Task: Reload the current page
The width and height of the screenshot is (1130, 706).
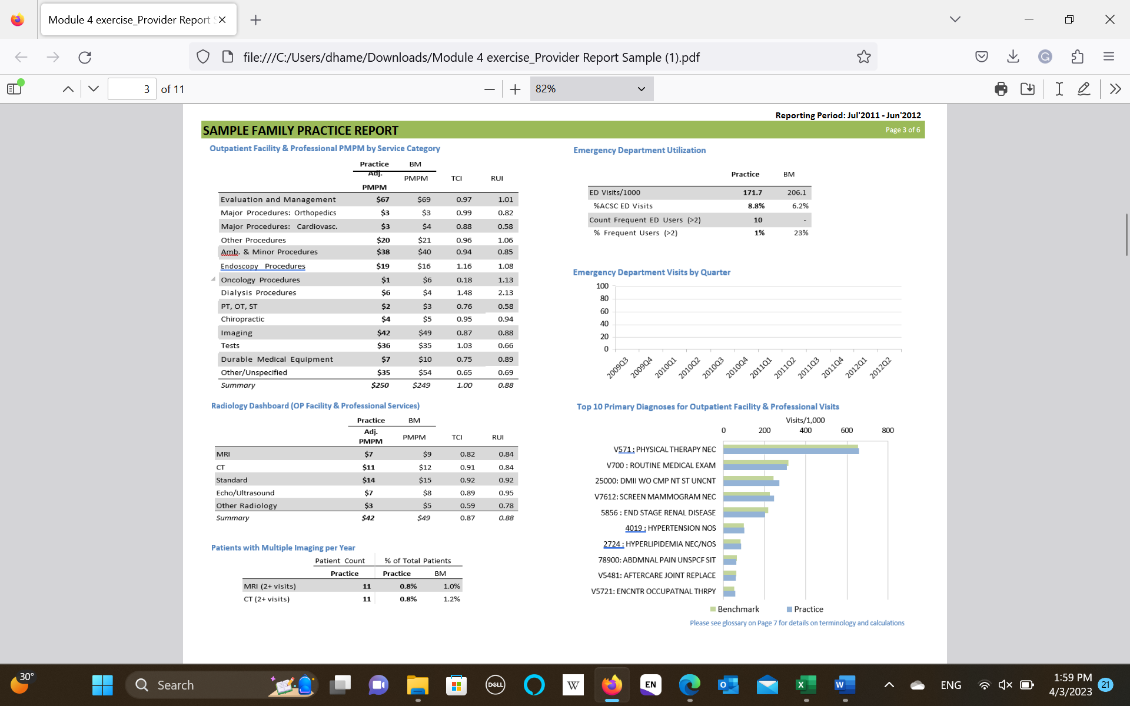Action: point(85,57)
